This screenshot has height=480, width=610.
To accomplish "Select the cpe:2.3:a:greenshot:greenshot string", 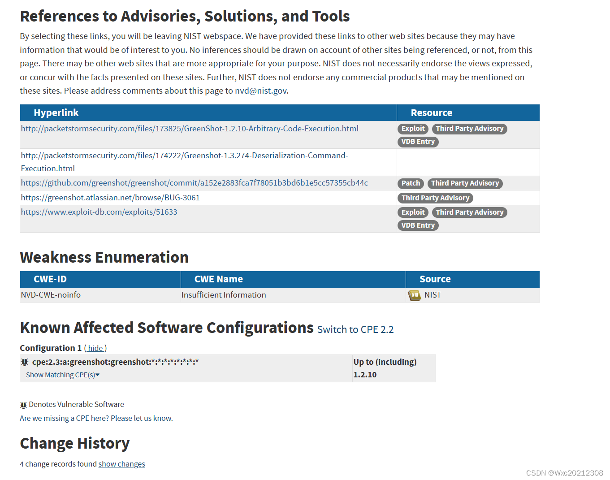I will coord(115,362).
